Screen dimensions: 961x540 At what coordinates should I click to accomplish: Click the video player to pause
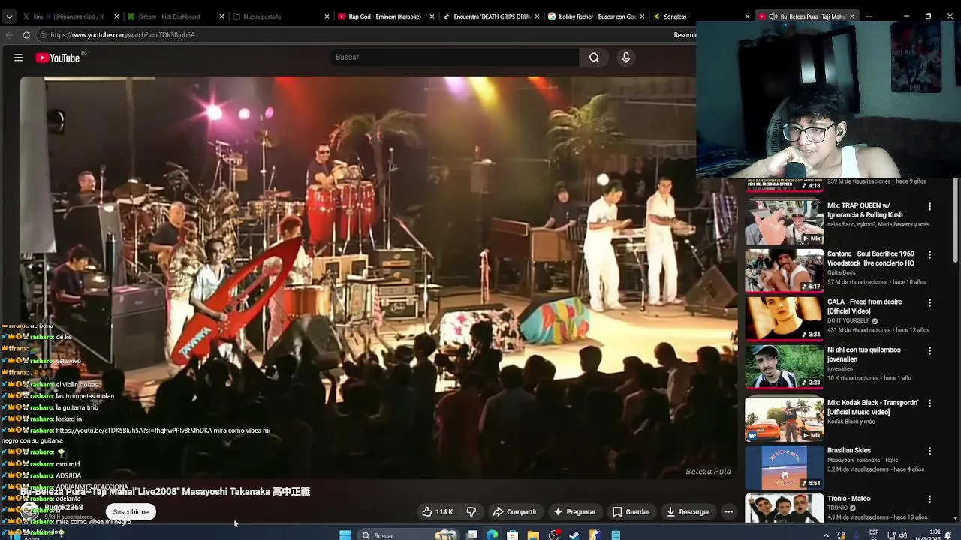[379, 277]
